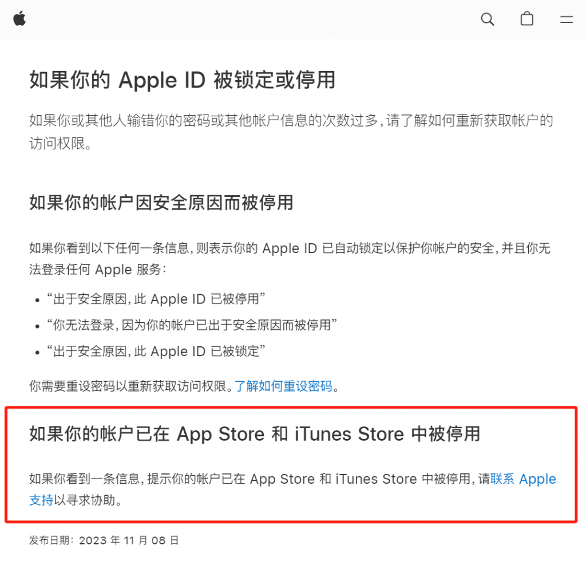Click the 以寻求协助 text after the support link
This screenshot has height=565, width=586.
point(85,500)
